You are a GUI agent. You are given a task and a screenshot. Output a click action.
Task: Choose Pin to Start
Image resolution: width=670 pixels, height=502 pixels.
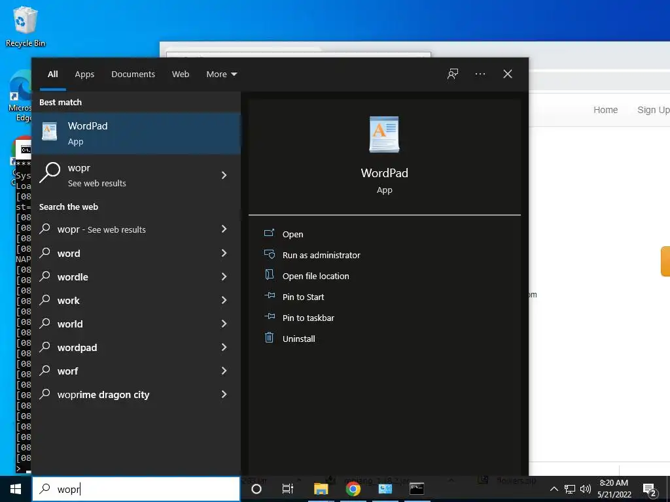click(303, 297)
